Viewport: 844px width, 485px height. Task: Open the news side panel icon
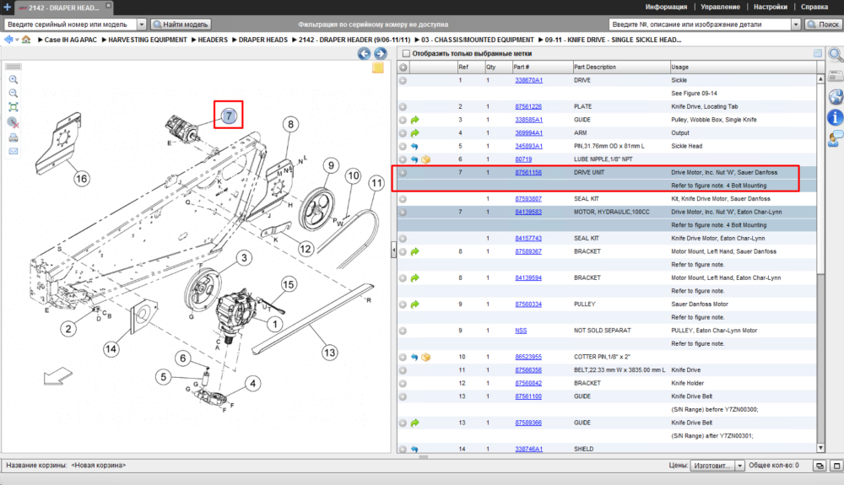835,76
